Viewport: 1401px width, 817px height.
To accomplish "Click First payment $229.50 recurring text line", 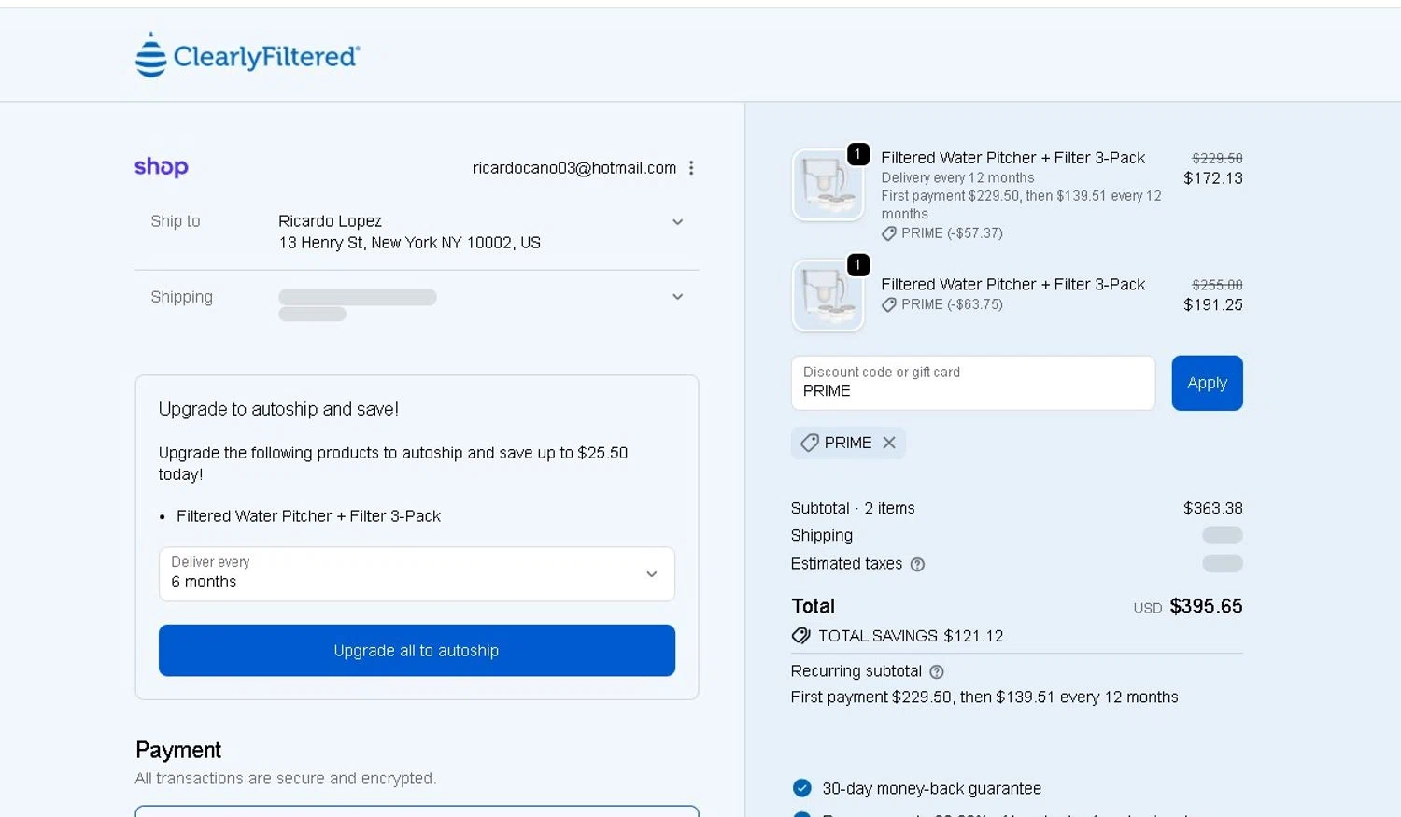I will 984,697.
